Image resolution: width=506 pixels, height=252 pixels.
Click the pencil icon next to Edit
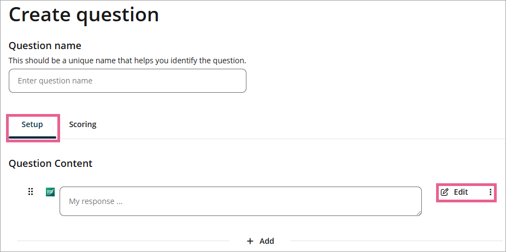[445, 192]
